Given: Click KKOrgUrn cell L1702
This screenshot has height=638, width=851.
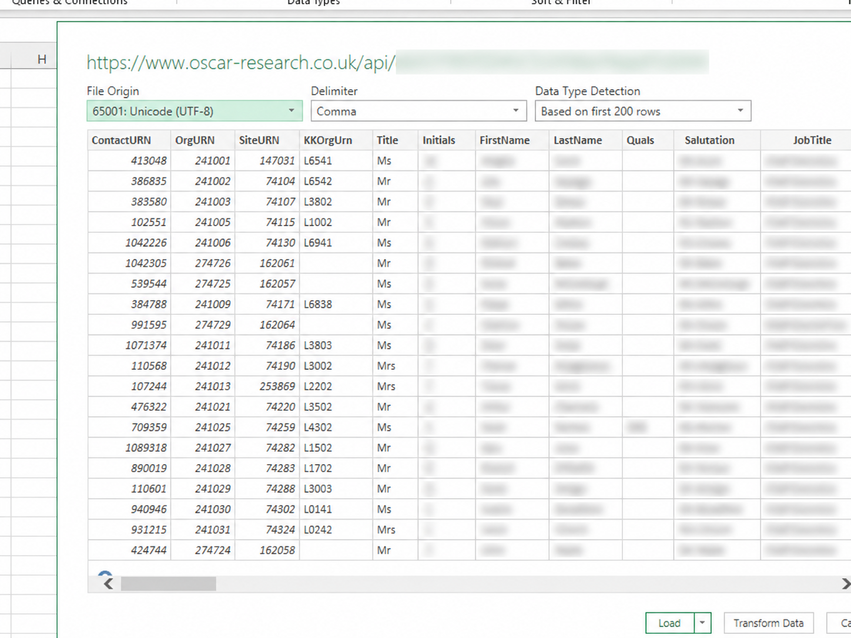Looking at the screenshot, I should (x=336, y=469).
